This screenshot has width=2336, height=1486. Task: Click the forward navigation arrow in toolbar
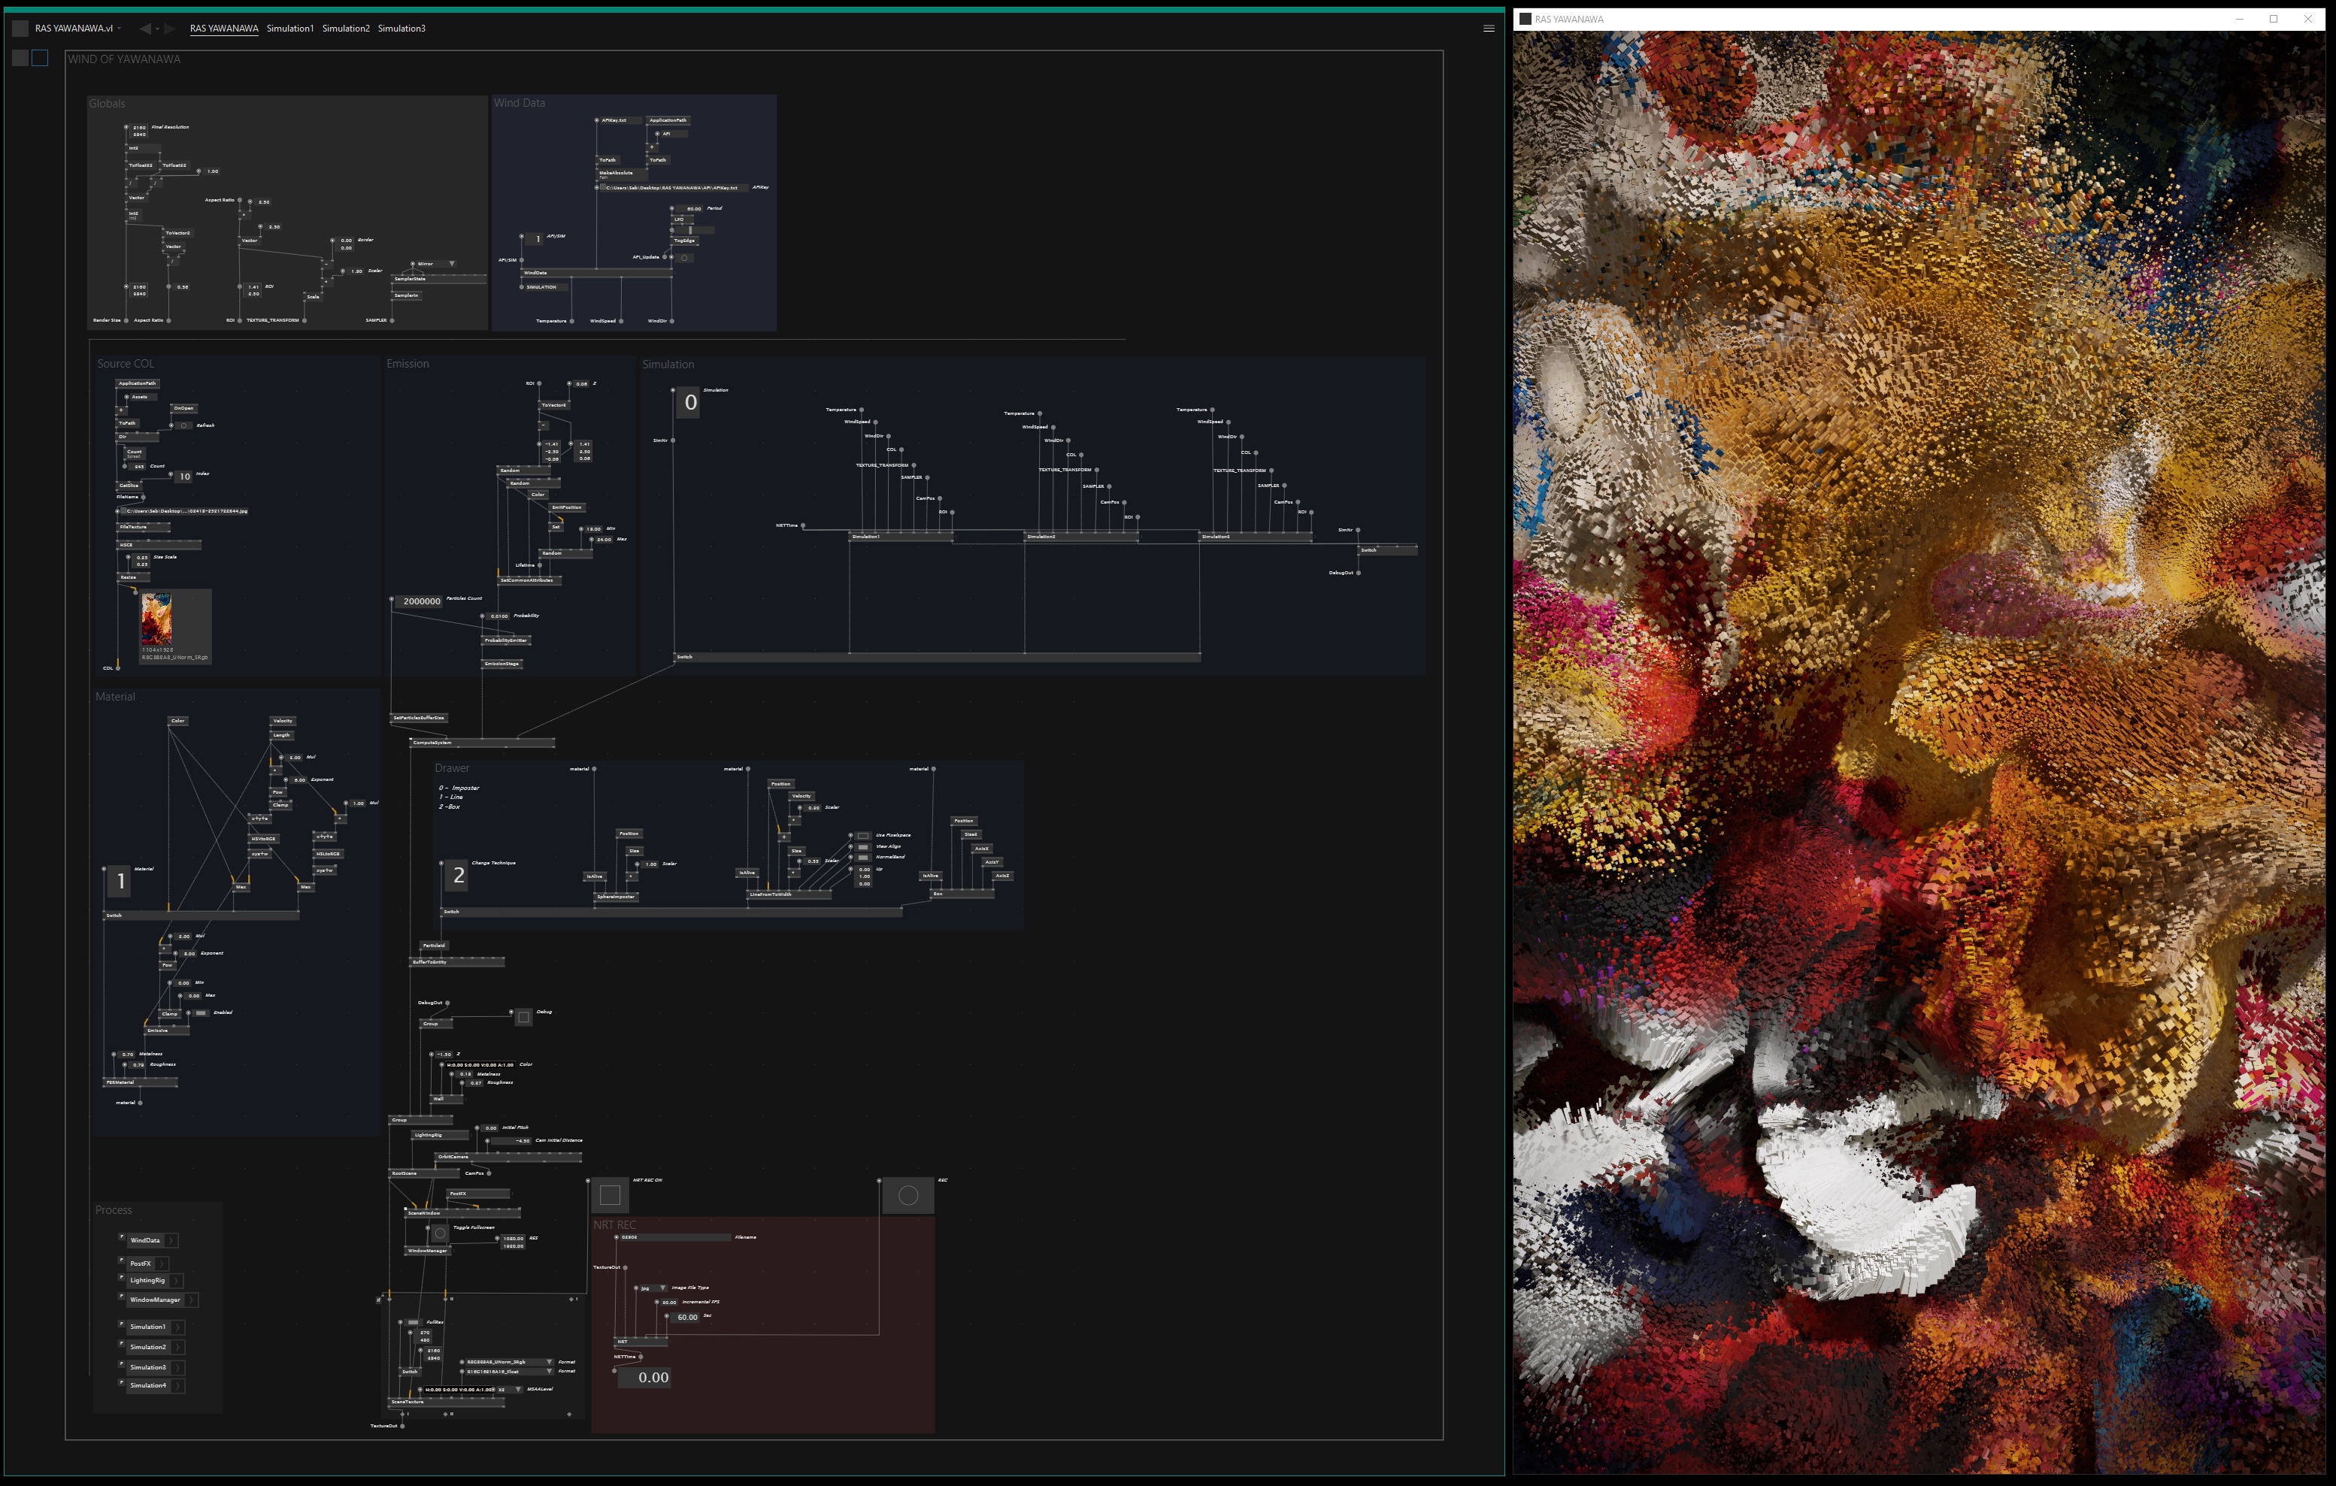click(170, 28)
